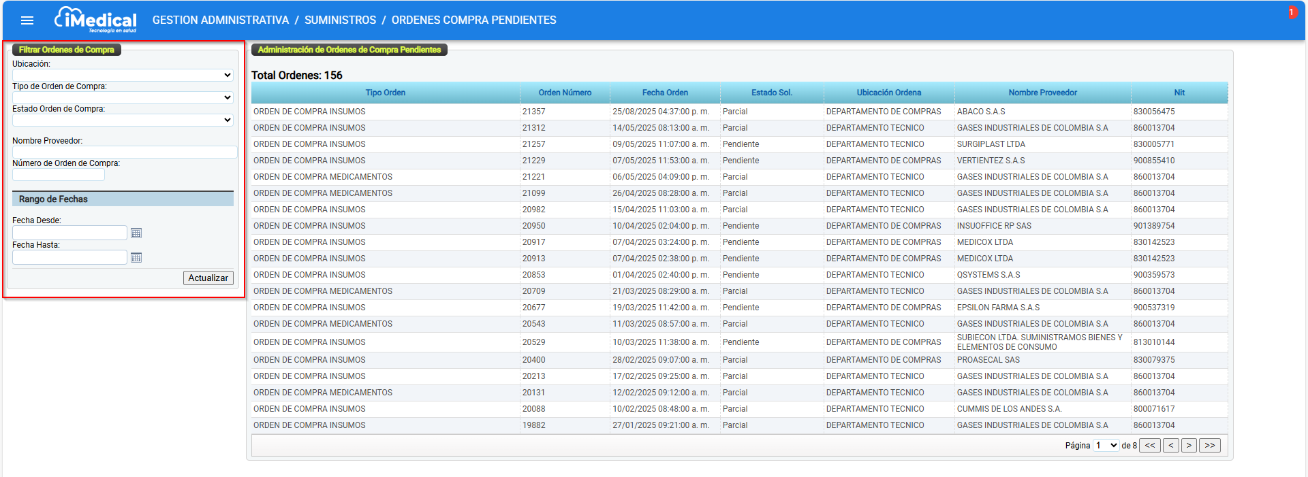Viewport: 1308px width, 477px height.
Task: Go to the next results page
Action: point(1189,446)
